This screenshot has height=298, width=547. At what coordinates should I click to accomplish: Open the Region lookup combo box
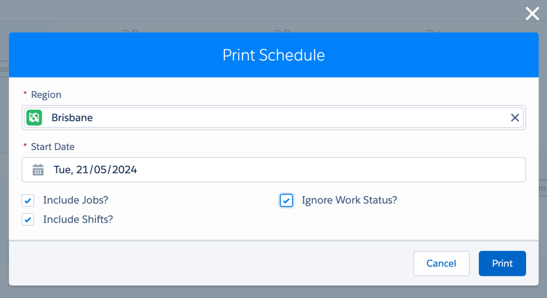[274, 118]
